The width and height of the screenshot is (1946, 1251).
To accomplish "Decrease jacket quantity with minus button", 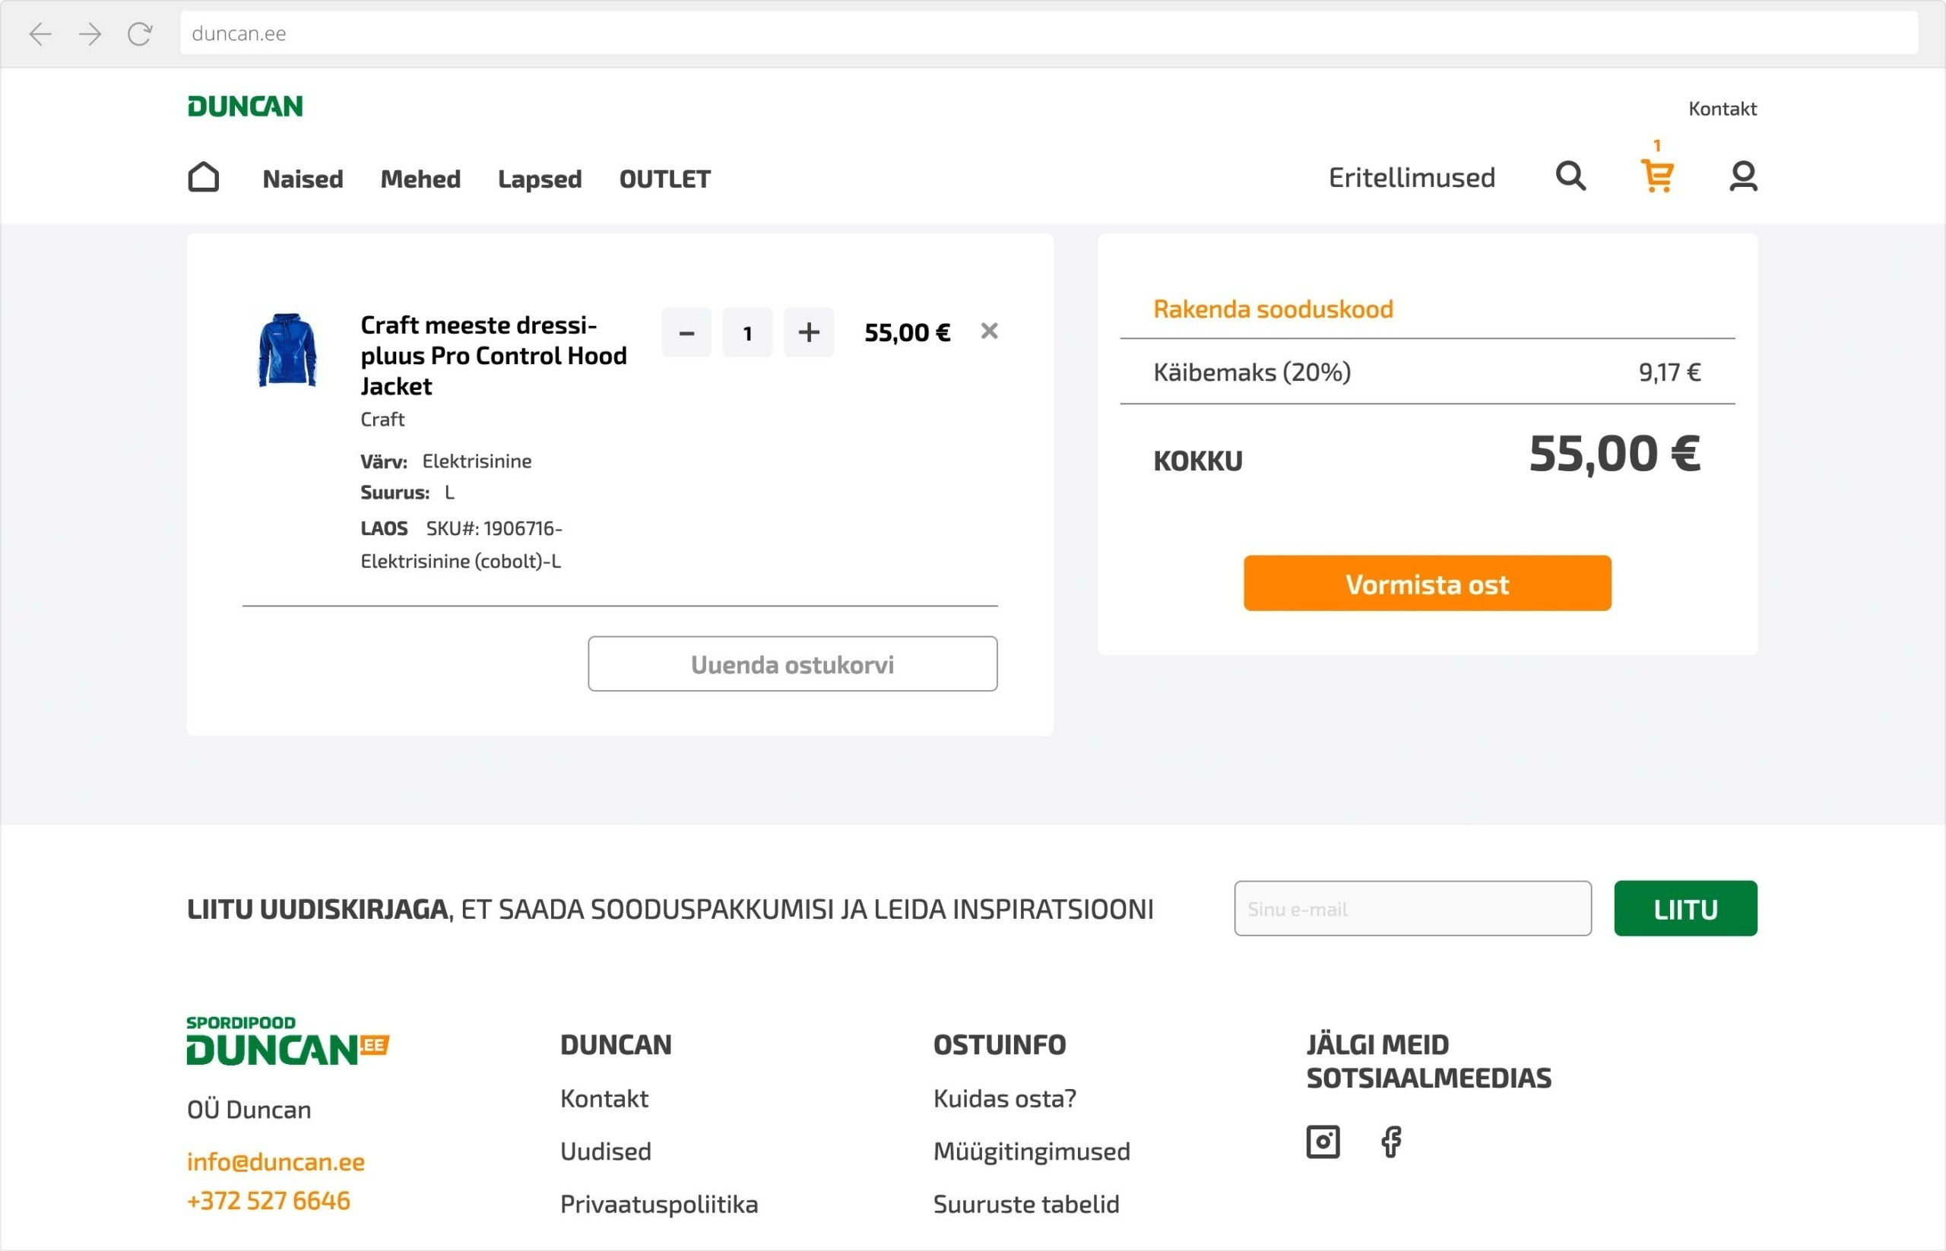I will click(x=686, y=332).
